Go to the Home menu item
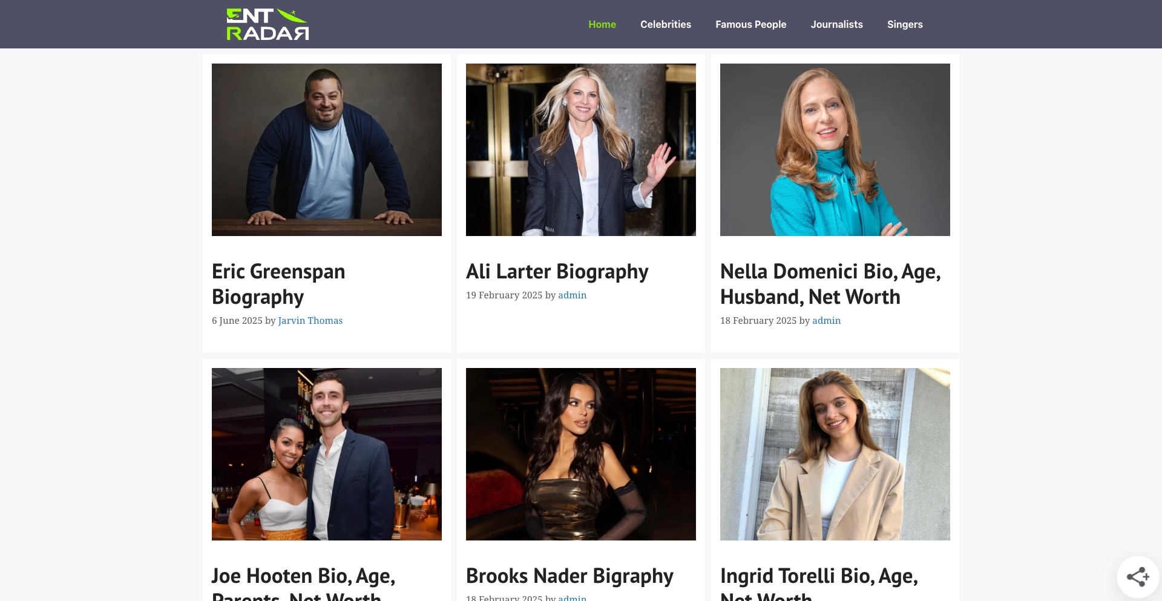Image resolution: width=1162 pixels, height=601 pixels. click(602, 24)
